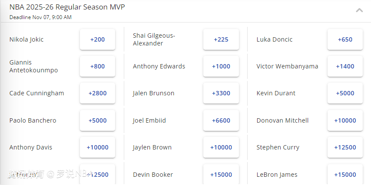Screen dimensions: 371x185
Task: Select Nikola Jokic +200 odds
Action: point(97,39)
